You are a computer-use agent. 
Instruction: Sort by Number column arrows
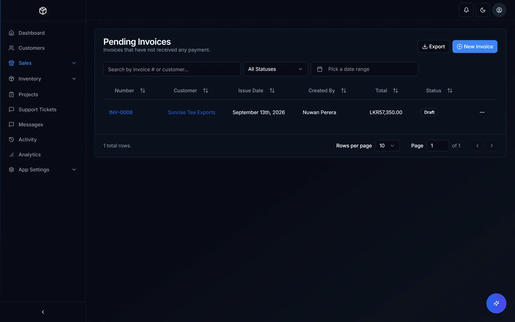coord(143,91)
